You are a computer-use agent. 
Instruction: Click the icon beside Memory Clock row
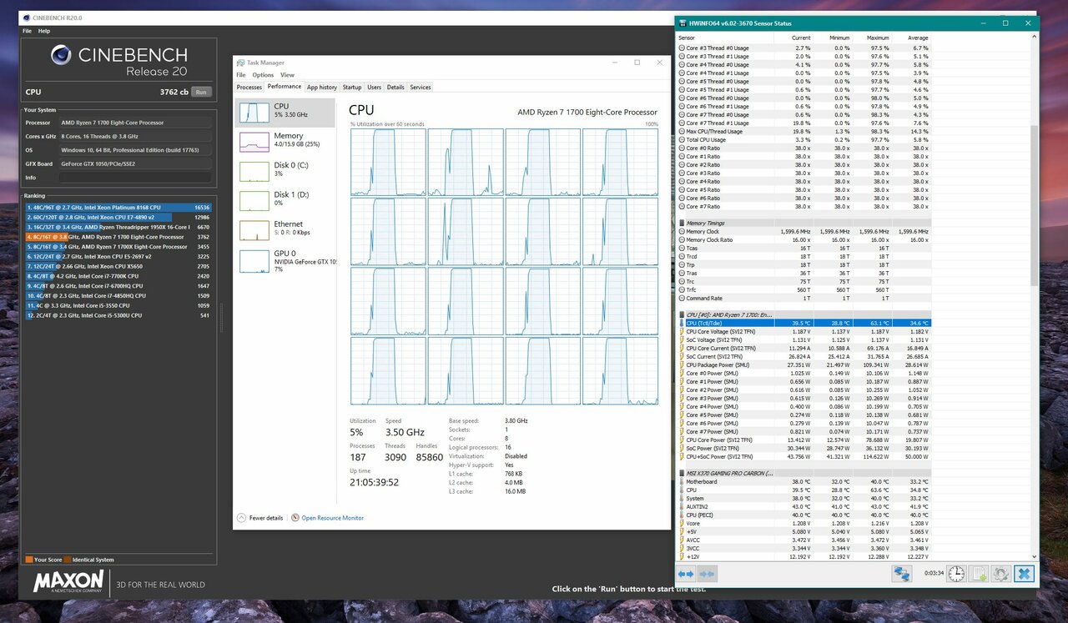[682, 231]
